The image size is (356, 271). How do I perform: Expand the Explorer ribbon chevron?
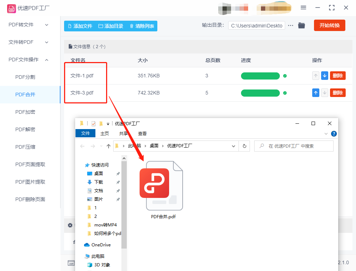326,134
